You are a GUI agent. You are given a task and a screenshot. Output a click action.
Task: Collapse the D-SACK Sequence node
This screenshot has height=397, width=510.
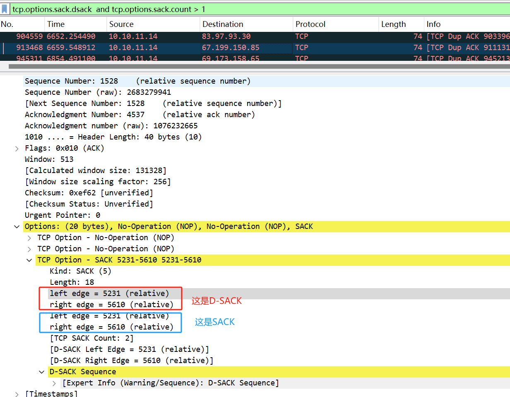(42, 372)
